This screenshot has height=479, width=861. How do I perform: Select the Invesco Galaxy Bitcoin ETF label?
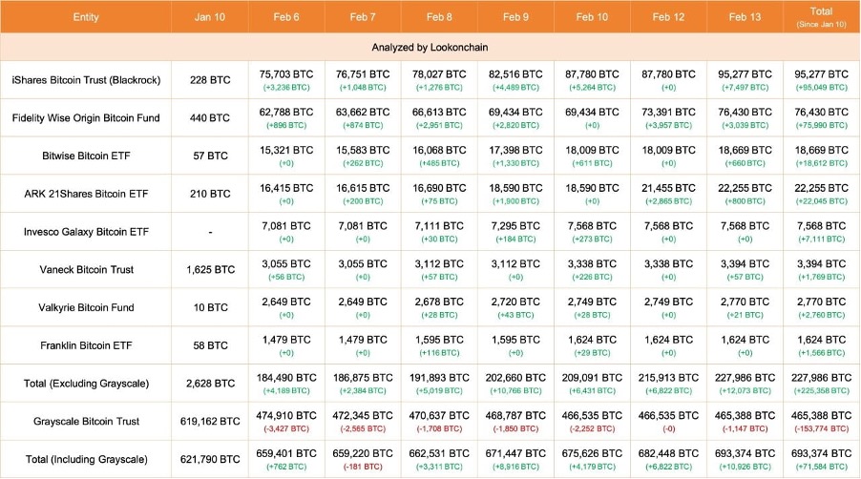click(85, 232)
